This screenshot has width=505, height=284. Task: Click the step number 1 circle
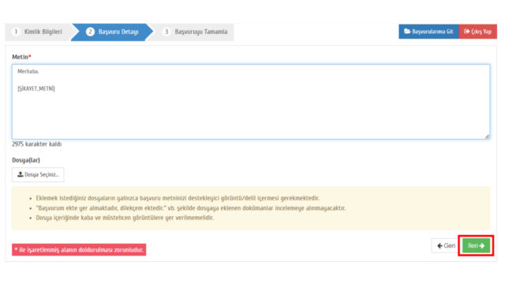[16, 32]
